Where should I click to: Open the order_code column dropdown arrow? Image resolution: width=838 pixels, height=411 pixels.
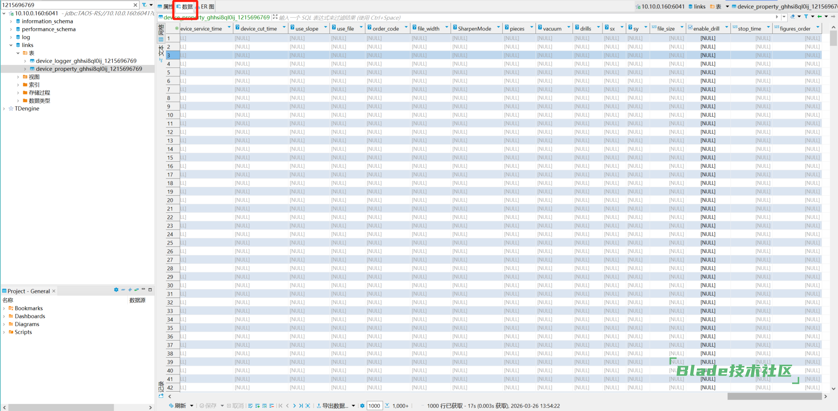point(406,27)
